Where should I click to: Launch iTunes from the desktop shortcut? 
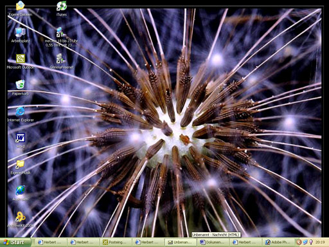62,8
